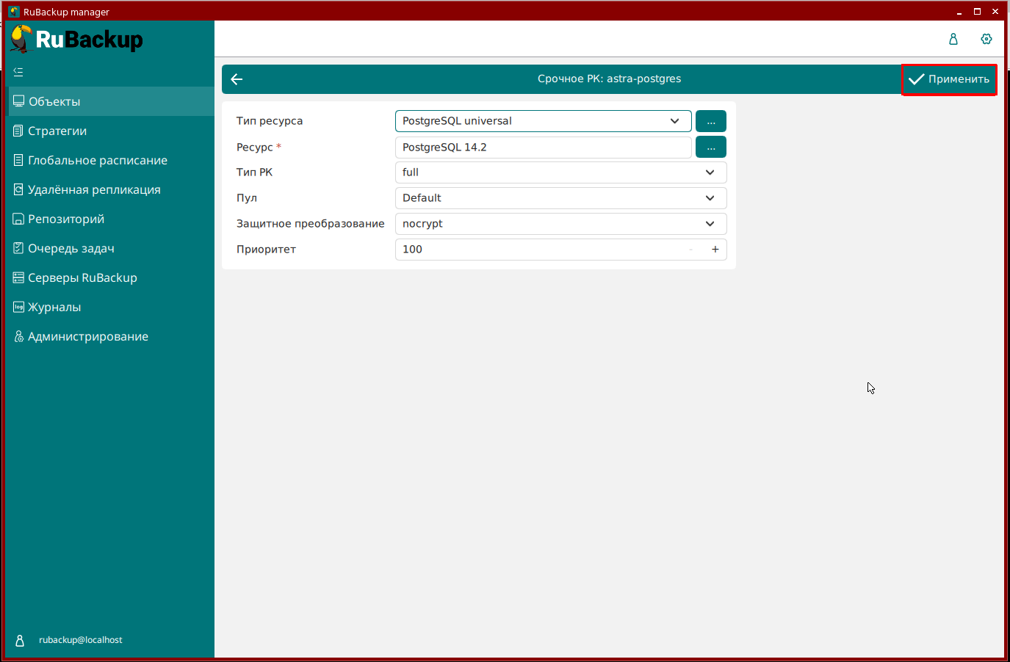Click the back arrow icon
Image resolution: width=1010 pixels, height=662 pixels.
coord(237,79)
